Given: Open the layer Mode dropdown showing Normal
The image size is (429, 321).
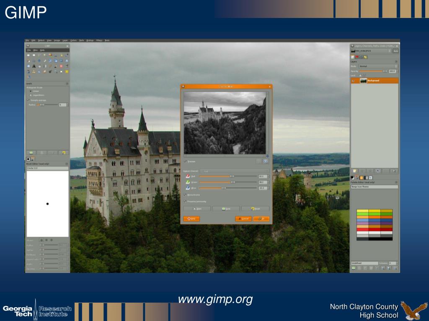Looking at the screenshot, I should click(378, 66).
